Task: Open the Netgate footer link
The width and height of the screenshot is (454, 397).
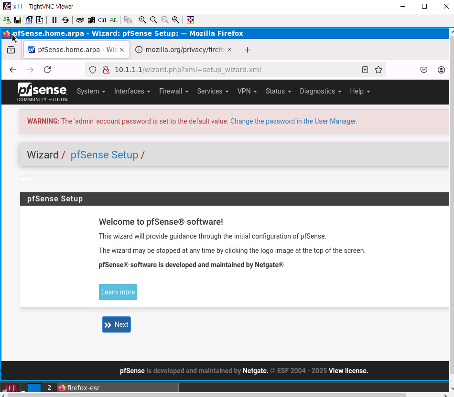Action: (x=255, y=371)
